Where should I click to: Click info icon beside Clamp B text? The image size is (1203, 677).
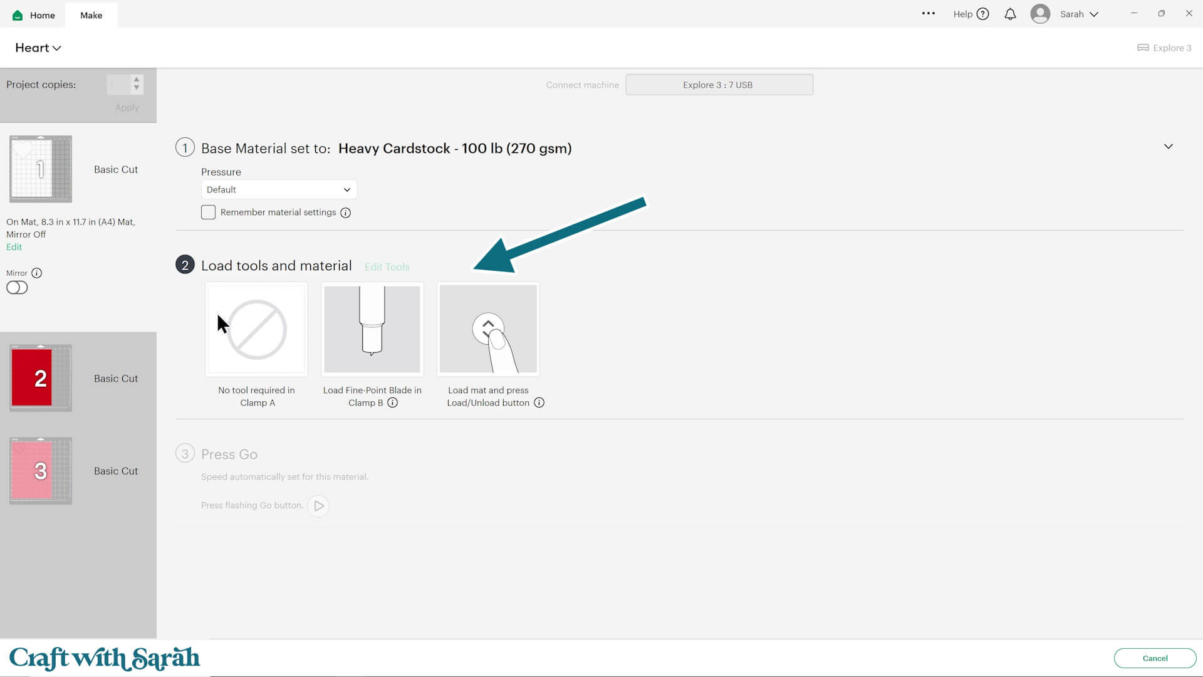393,403
